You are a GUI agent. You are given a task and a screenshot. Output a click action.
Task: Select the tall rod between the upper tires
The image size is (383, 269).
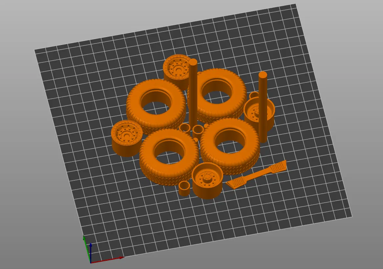pyautogui.click(x=193, y=92)
